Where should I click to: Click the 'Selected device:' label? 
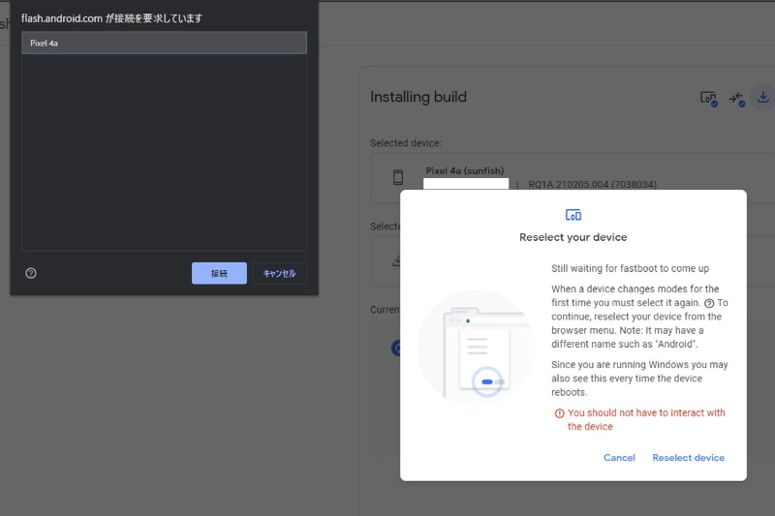pos(406,143)
